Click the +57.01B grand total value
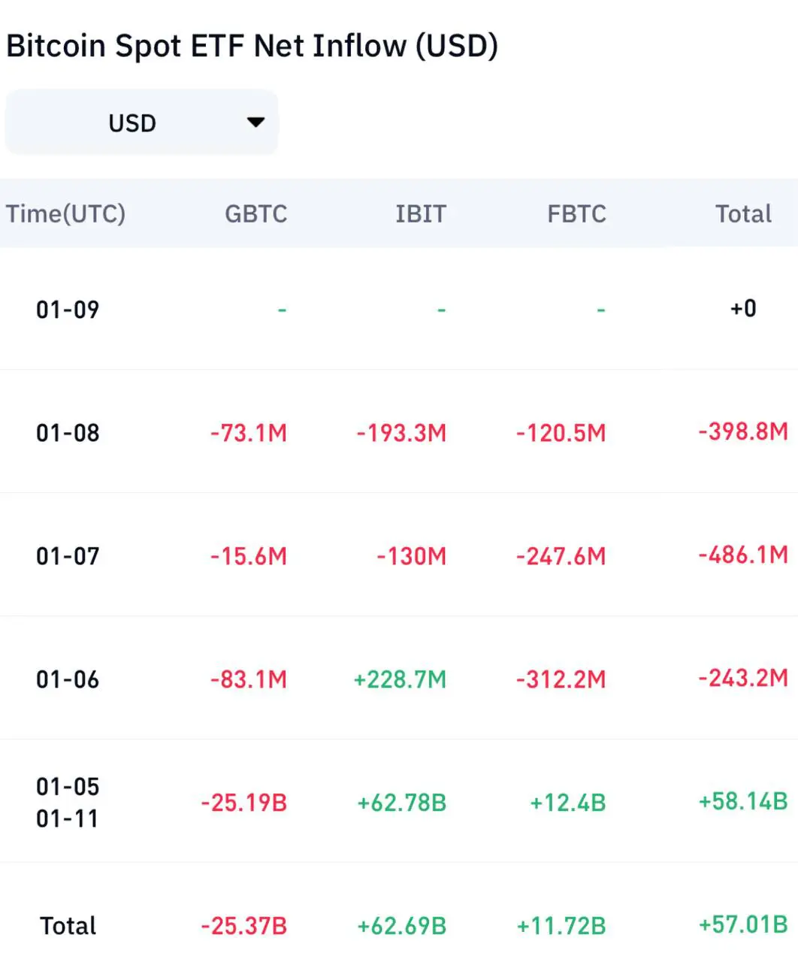Screen dimensions: 798x962 pos(743,924)
